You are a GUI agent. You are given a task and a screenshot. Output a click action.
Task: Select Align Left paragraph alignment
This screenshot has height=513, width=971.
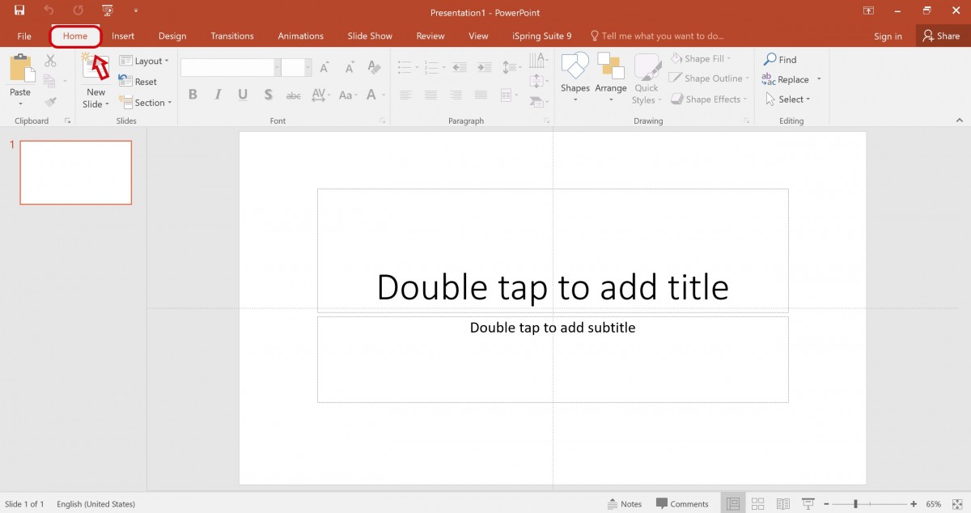[405, 95]
